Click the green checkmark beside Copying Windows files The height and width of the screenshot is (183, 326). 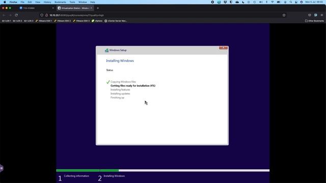pos(108,82)
